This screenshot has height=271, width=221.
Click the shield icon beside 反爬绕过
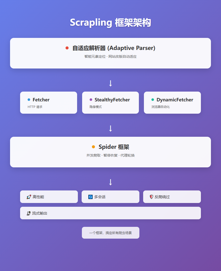[151, 197]
